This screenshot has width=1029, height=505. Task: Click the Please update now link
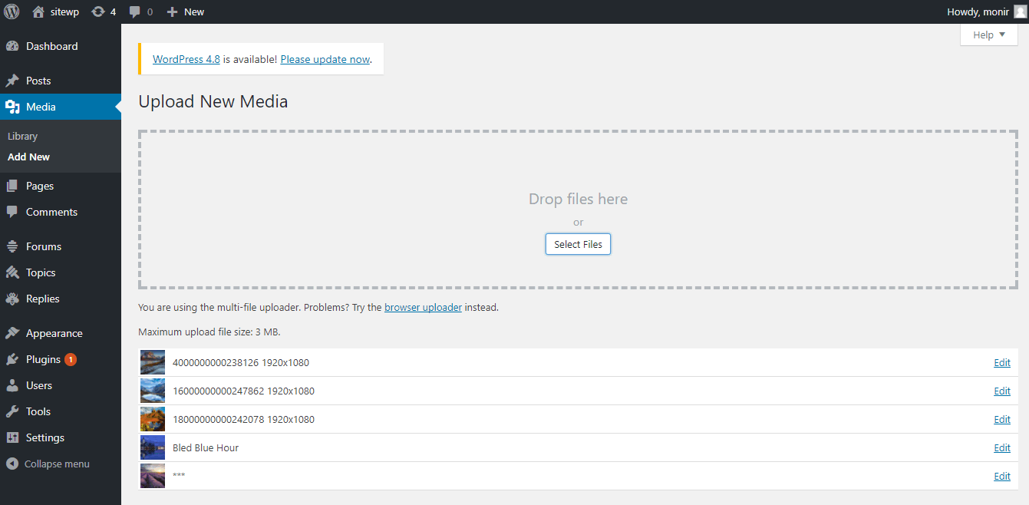click(325, 59)
